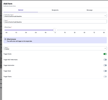
Task: Click the 18 slider mark label
Action: pyautogui.click(x=65, y=33)
